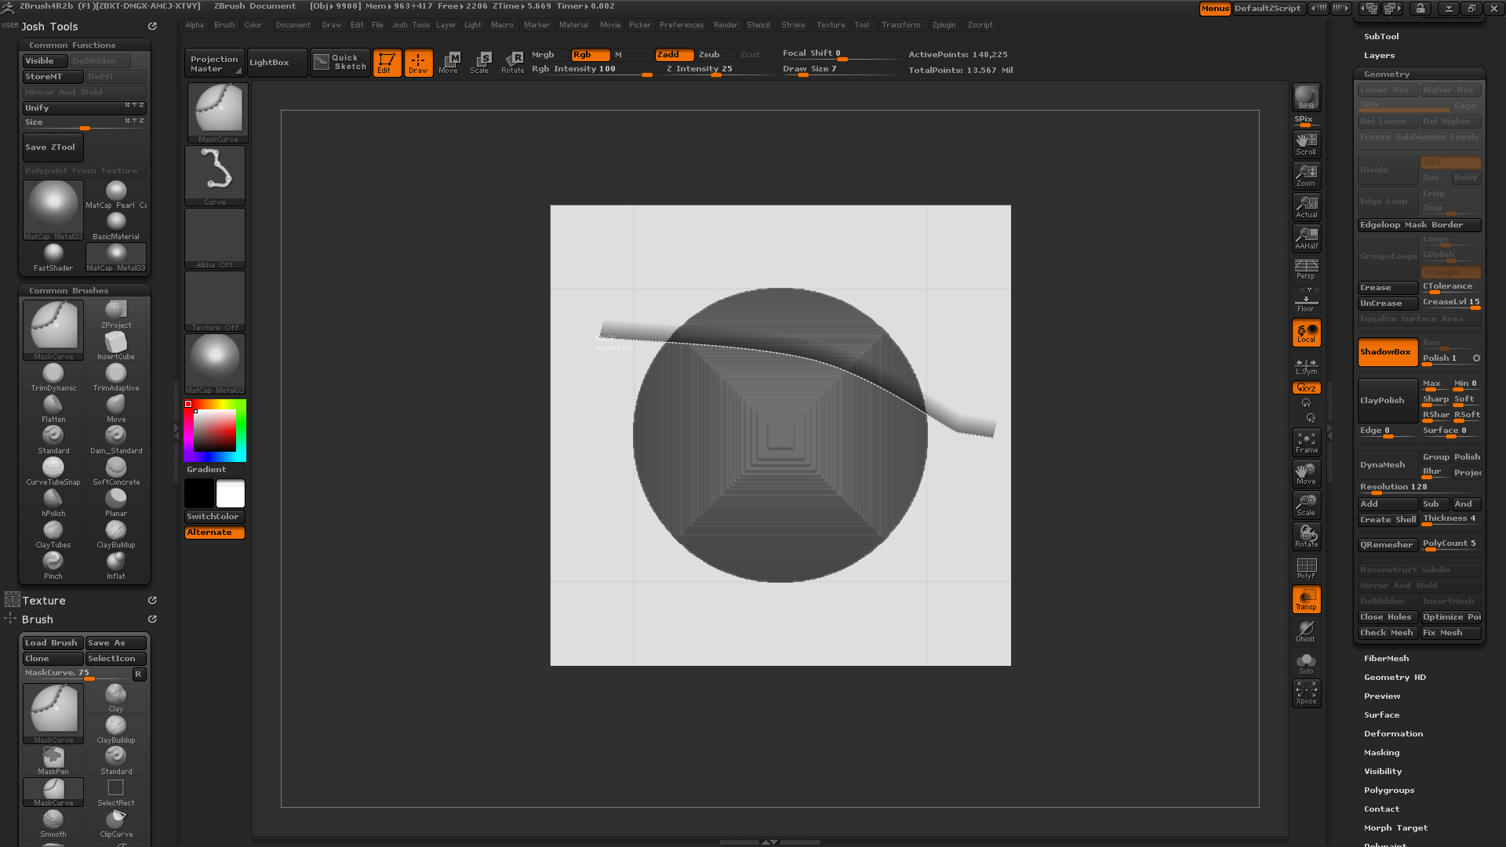Click the ShadowBox button
1506x847 pixels.
coord(1388,351)
